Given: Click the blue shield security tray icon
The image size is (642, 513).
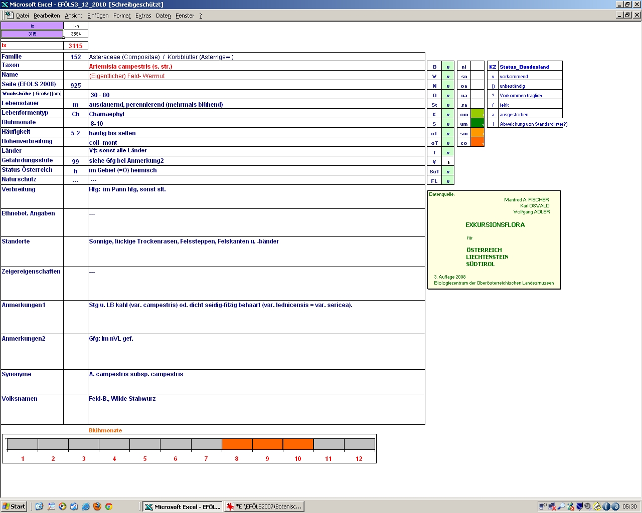Looking at the screenshot, I should click(x=579, y=506).
